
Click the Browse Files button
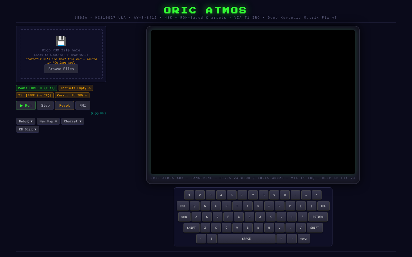pyautogui.click(x=61, y=68)
